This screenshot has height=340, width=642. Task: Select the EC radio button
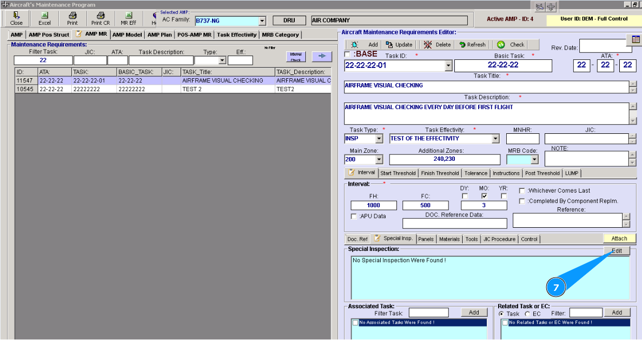point(527,314)
